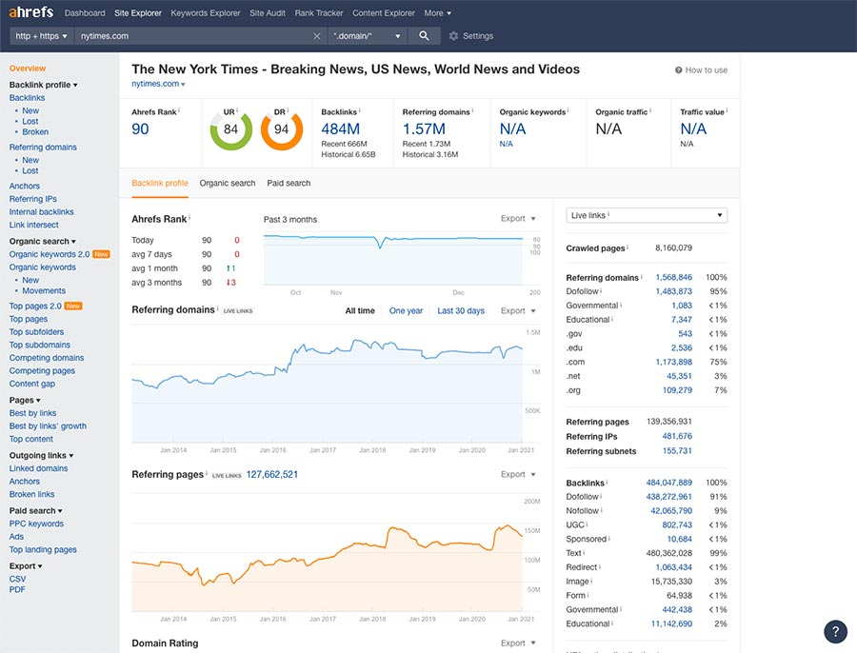
Task: Open Site Explorer
Action: point(138,13)
